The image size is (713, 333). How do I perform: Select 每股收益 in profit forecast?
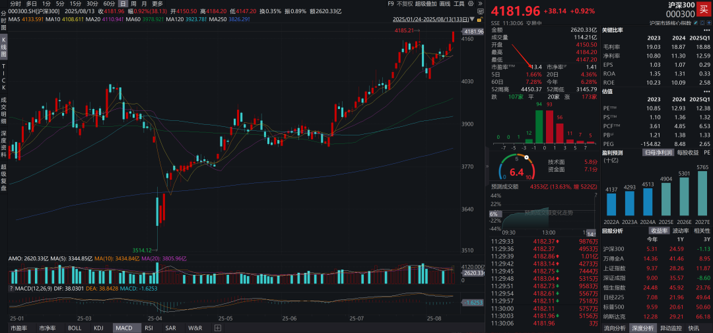click(x=688, y=153)
